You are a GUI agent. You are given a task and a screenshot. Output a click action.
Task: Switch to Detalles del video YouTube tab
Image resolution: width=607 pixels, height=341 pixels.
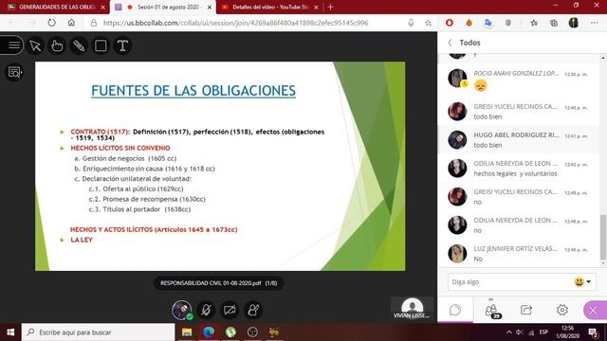point(269,7)
